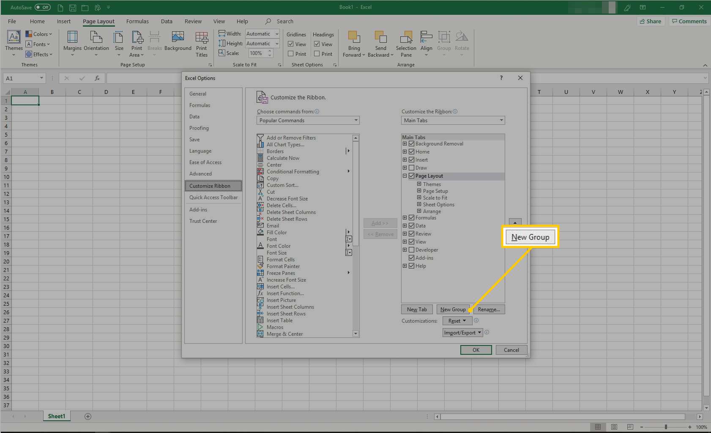Click Cancel in Excel Options
711x433 pixels.
click(511, 350)
